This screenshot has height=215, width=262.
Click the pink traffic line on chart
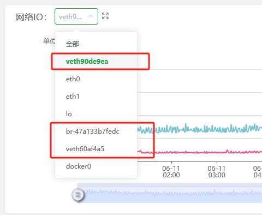pos(200,152)
